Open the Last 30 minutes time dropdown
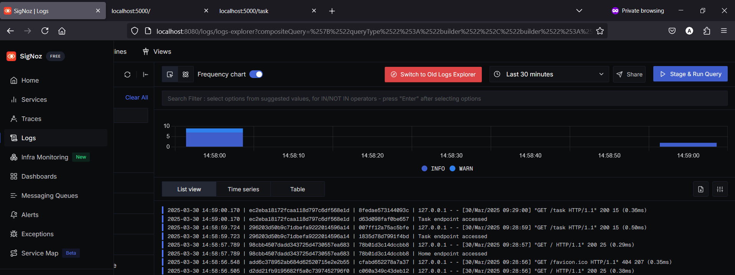This screenshot has height=275, width=735. [x=549, y=74]
